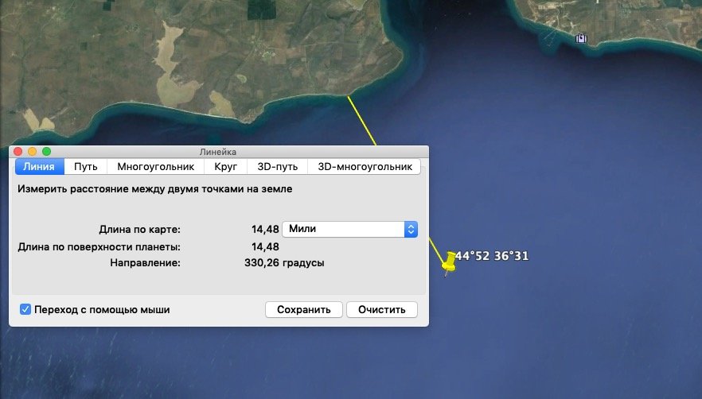This screenshot has height=399, width=702.
Task: Select the Линия tab
Action: 39,167
